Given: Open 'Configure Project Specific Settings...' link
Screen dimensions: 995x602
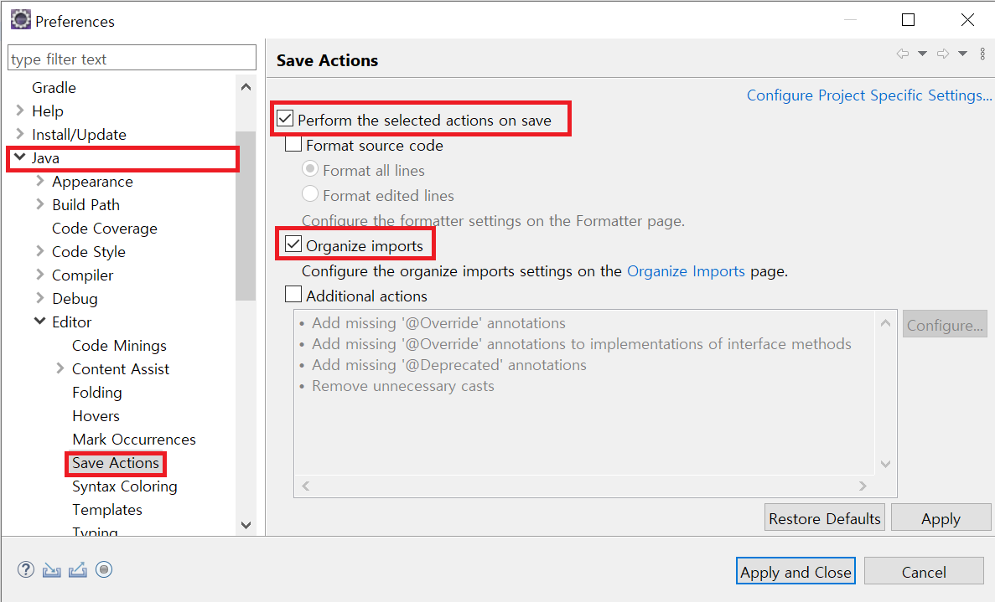Looking at the screenshot, I should pyautogui.click(x=868, y=95).
